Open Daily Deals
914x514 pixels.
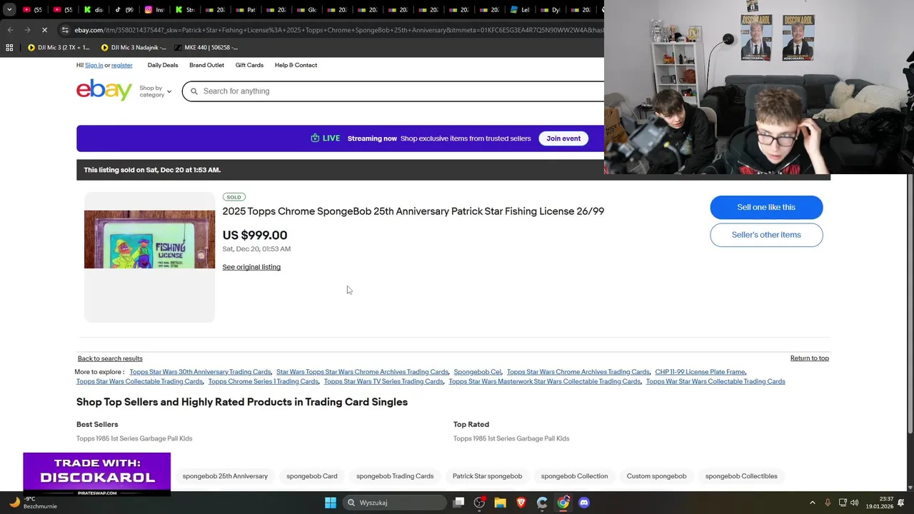click(x=163, y=65)
